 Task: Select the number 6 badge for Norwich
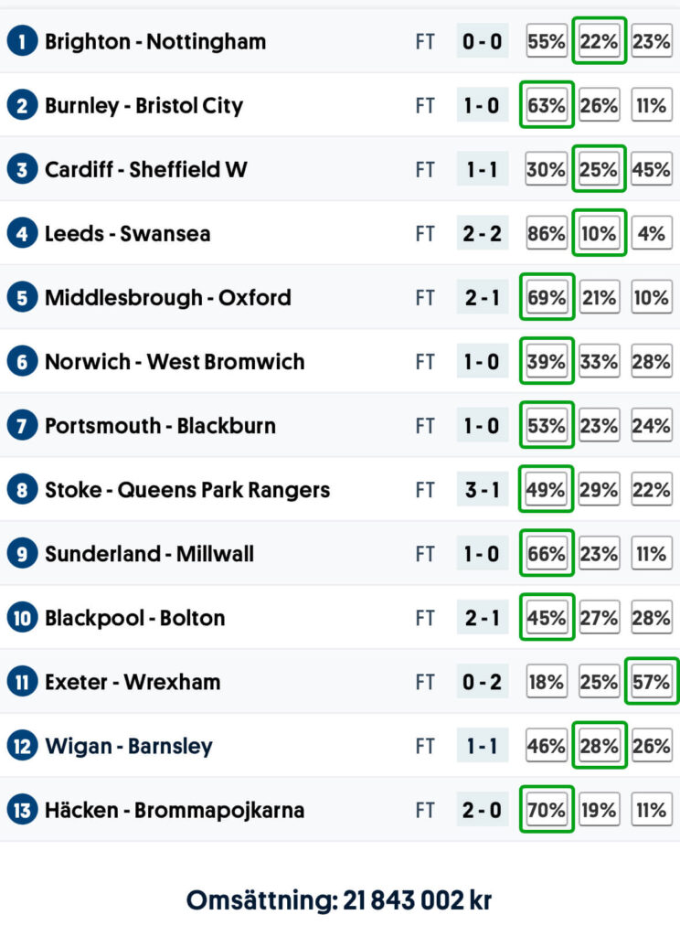point(21,361)
